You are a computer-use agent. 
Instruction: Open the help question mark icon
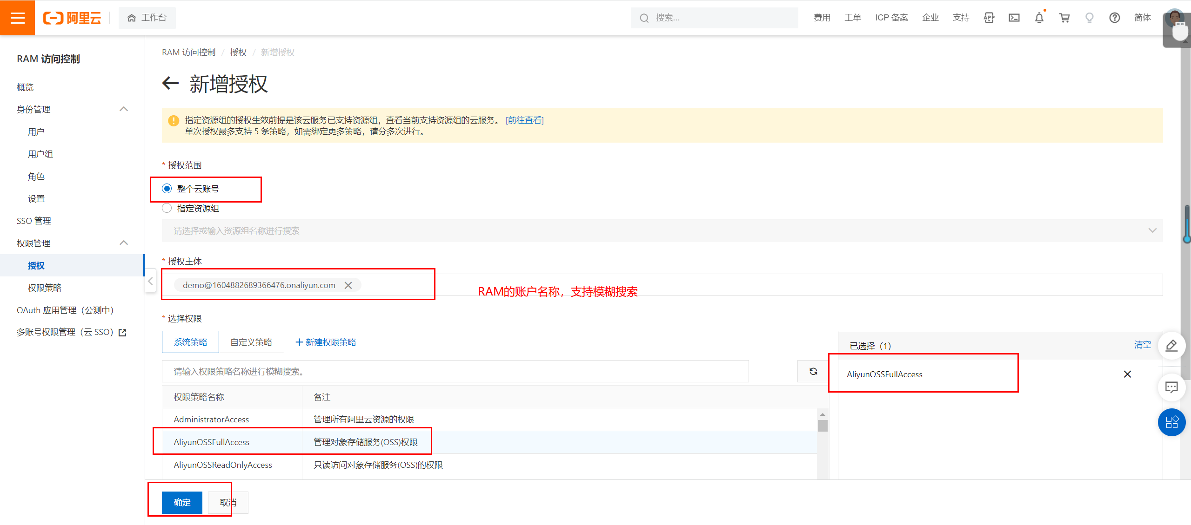pos(1115,18)
